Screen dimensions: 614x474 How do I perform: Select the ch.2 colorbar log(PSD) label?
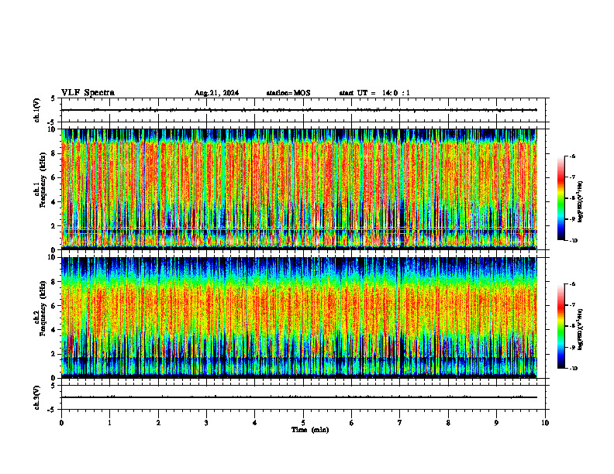pos(581,329)
